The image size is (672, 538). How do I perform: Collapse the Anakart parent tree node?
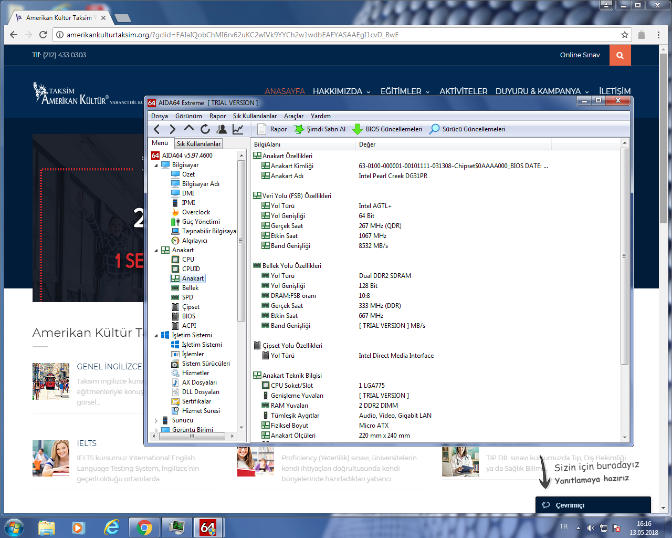(x=156, y=250)
